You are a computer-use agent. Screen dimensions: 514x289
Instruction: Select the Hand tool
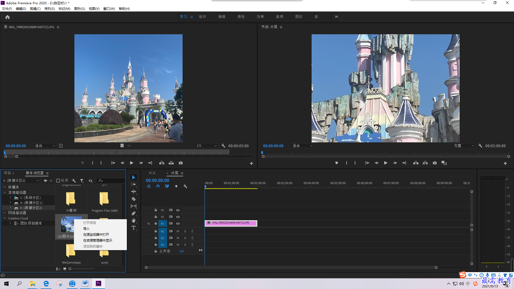(x=134, y=220)
